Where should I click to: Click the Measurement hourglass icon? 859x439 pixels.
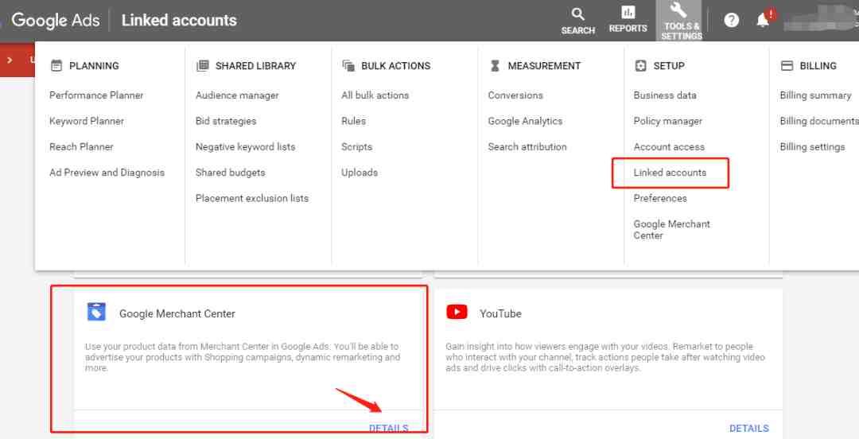[495, 66]
